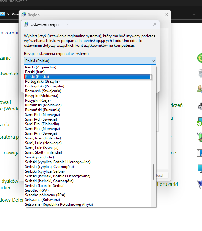This screenshot has width=202, height=231.
Task: Select Rosyjski (Rosja) in the list
Action: click(x=38, y=100)
